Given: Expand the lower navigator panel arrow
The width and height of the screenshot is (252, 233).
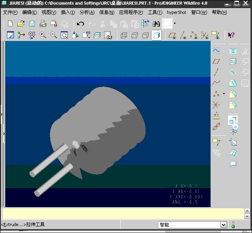Looking at the screenshot, I should tap(4, 134).
